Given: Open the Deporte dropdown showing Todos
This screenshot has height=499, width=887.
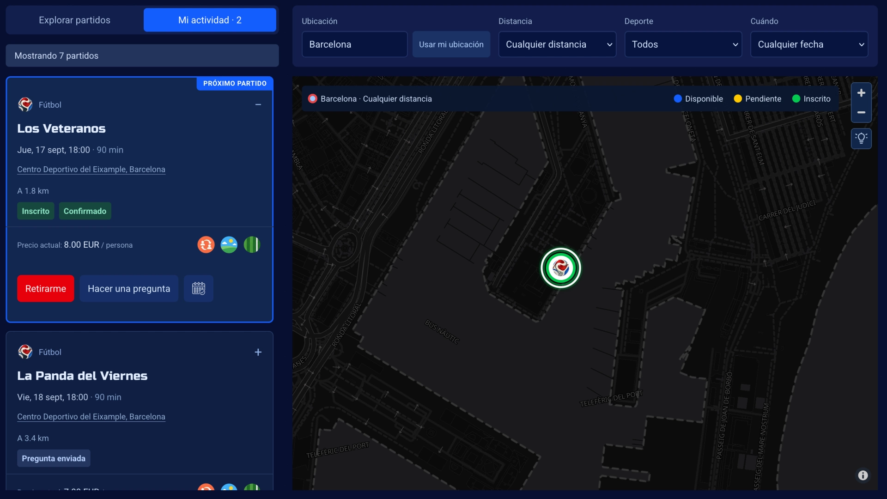Looking at the screenshot, I should (x=683, y=44).
